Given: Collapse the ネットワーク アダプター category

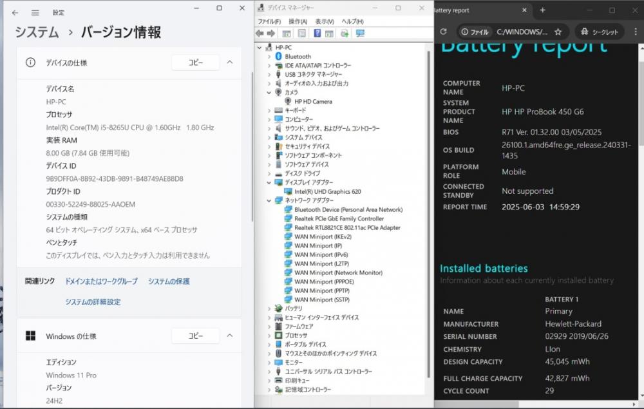Looking at the screenshot, I should coord(269,201).
